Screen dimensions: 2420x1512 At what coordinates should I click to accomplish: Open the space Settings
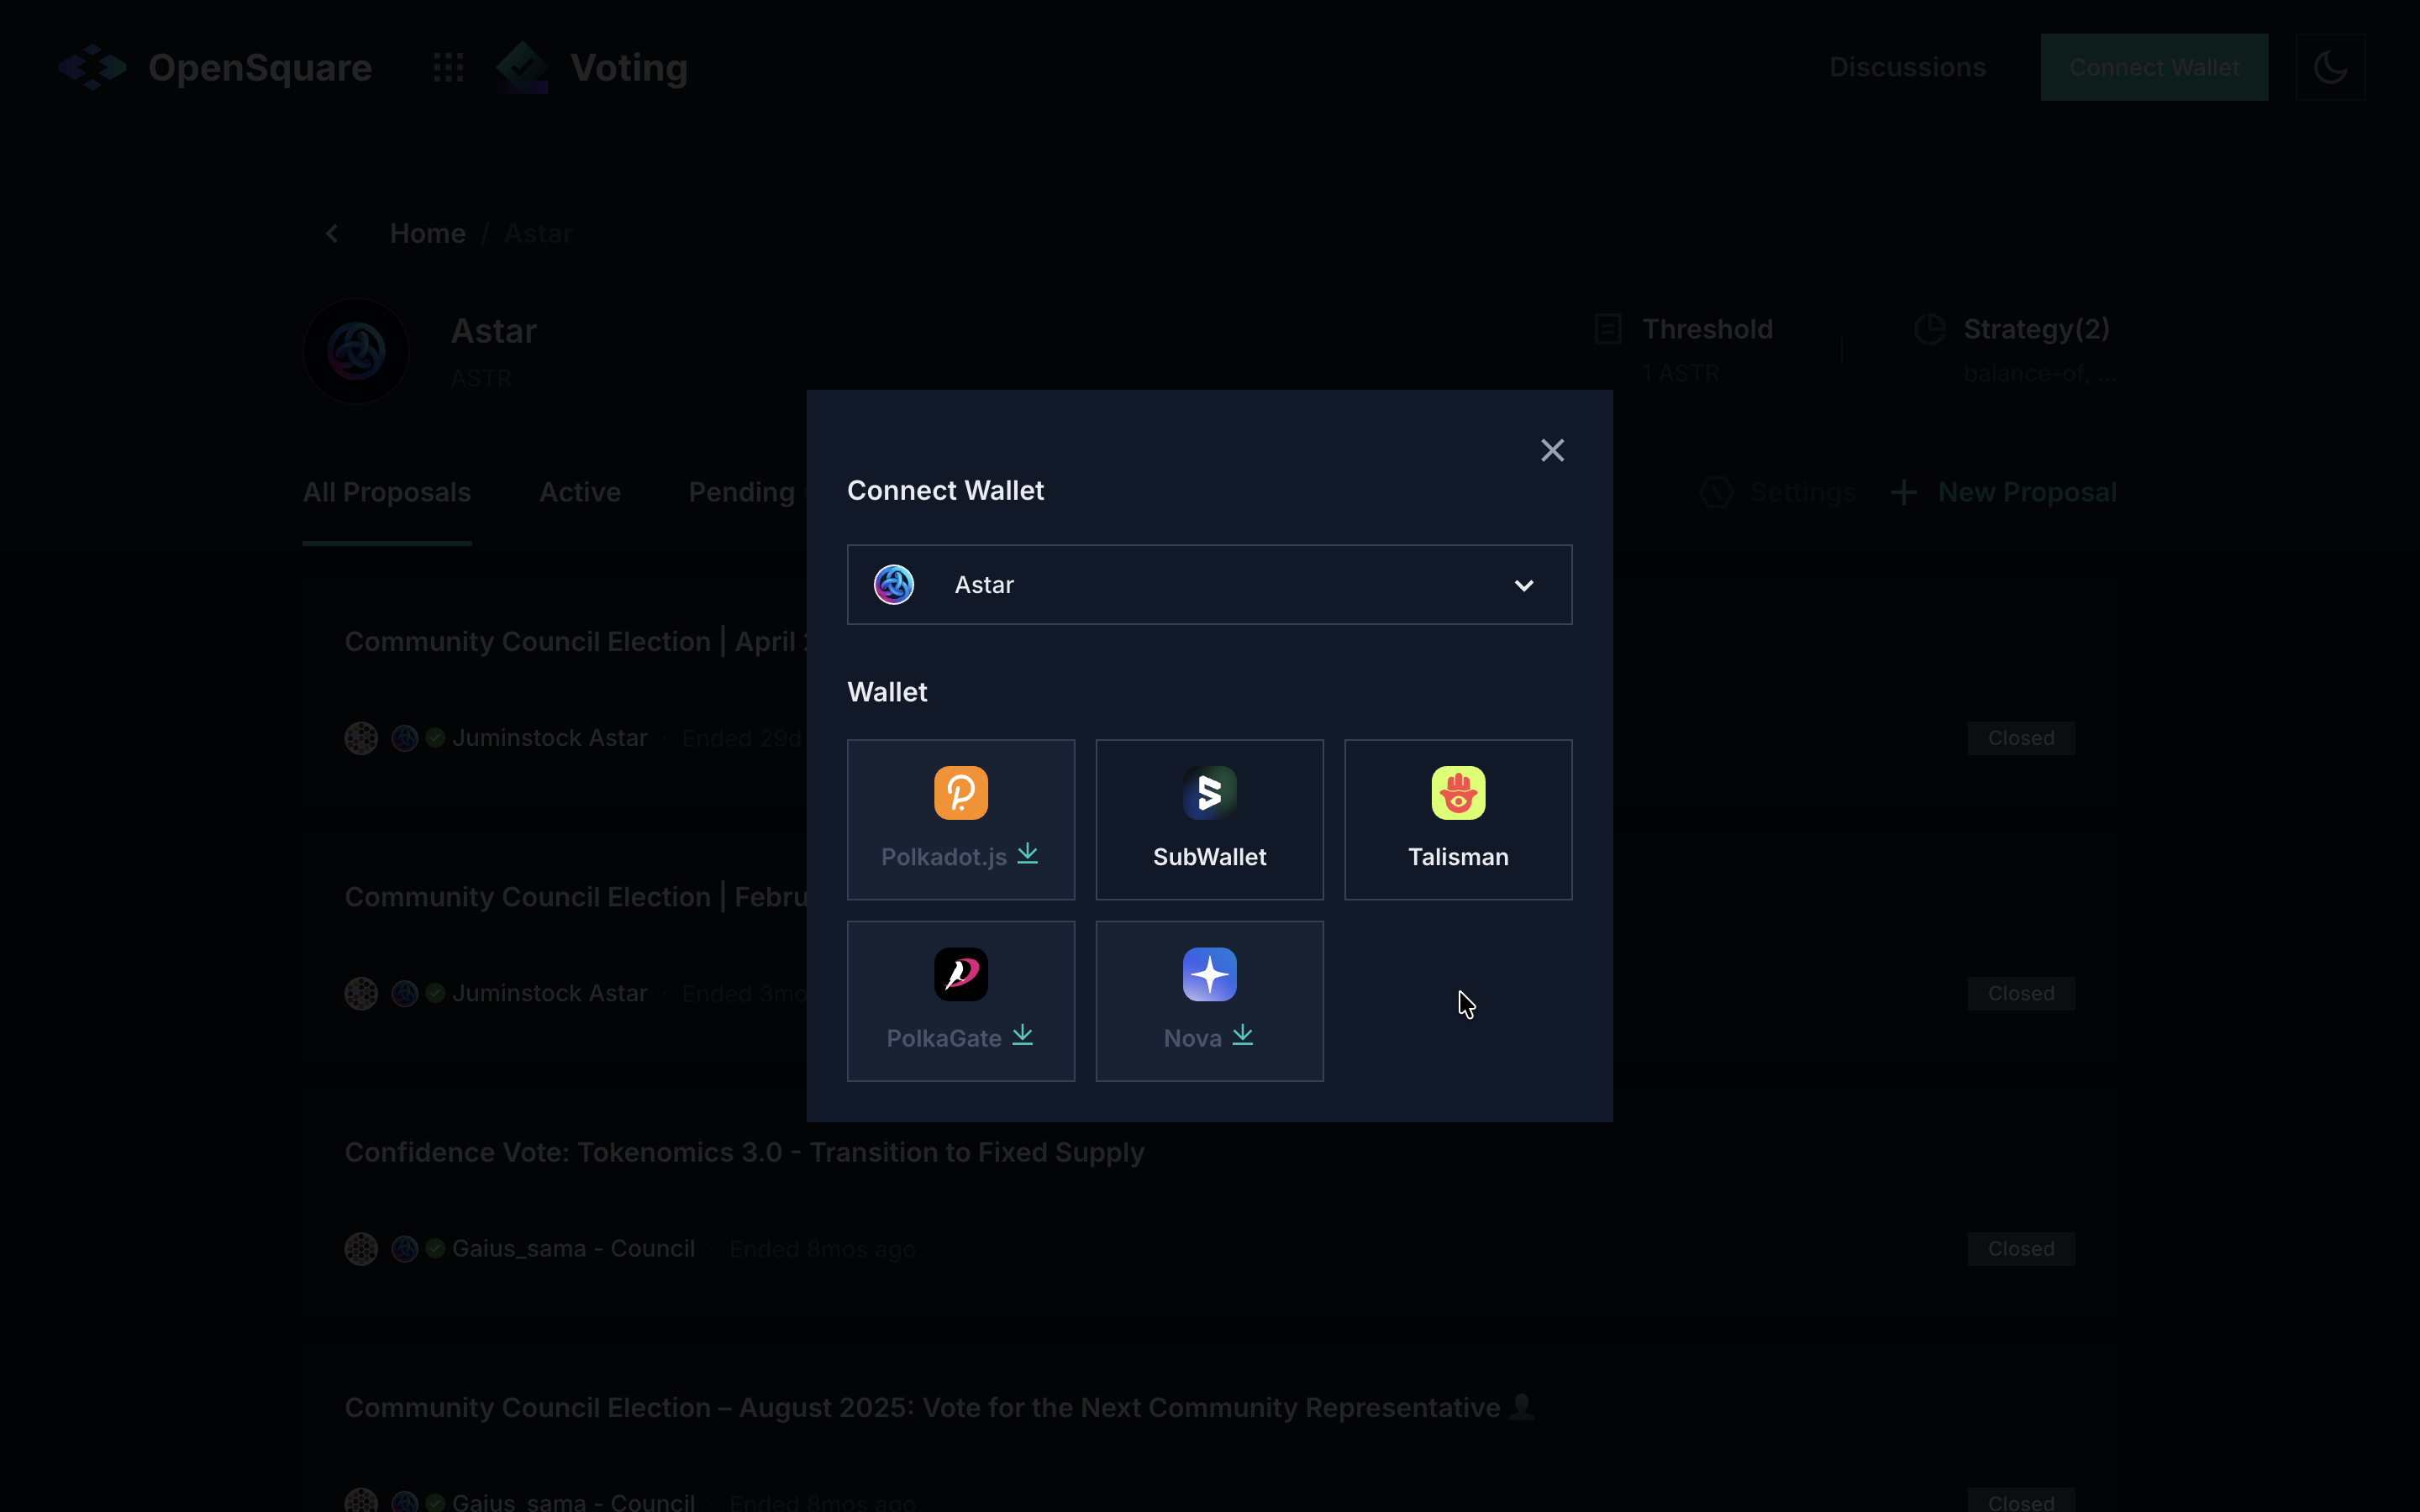coord(1779,492)
